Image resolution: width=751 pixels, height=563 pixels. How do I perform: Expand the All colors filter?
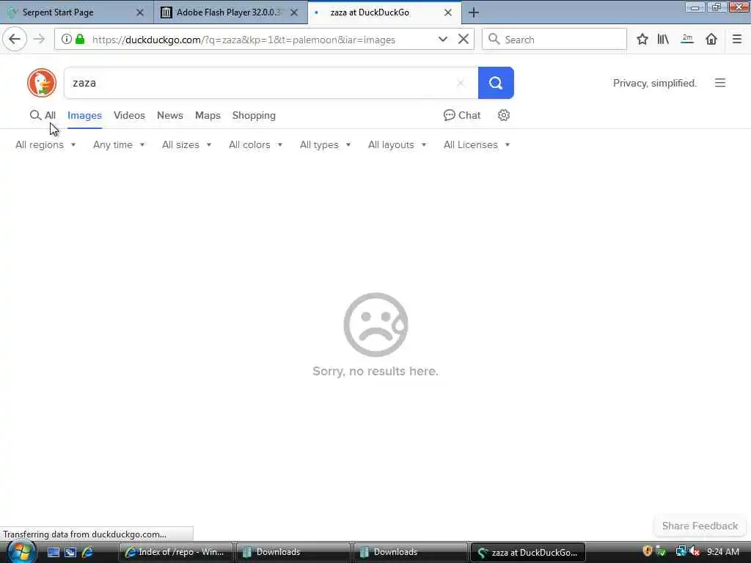pyautogui.click(x=255, y=144)
